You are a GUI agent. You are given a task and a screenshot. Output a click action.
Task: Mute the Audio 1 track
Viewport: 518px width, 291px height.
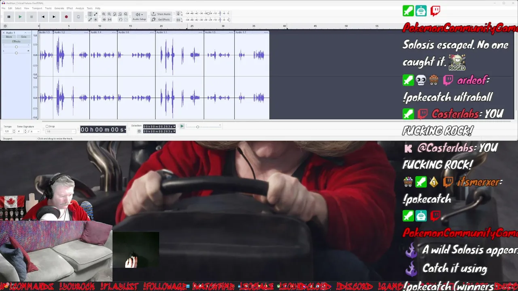click(9, 37)
